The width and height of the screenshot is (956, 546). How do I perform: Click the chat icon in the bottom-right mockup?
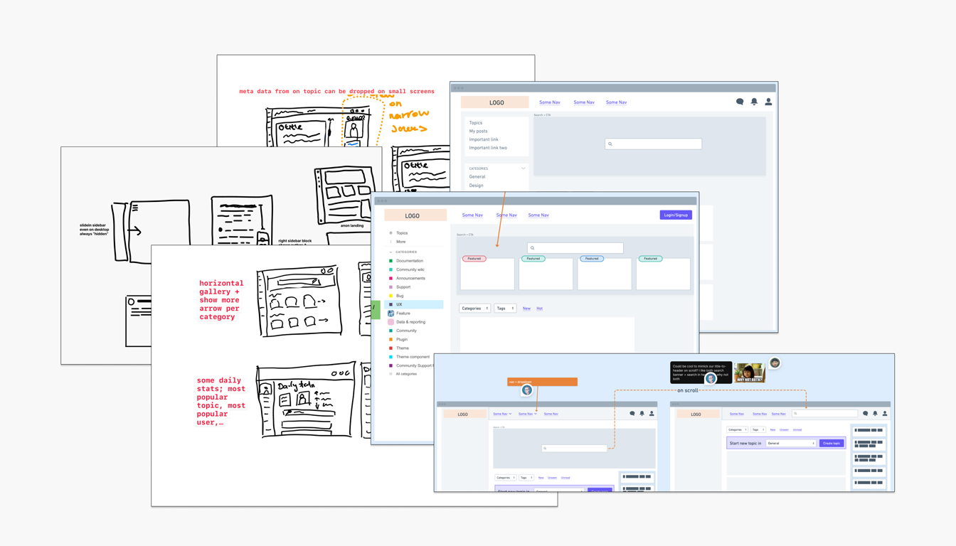click(x=865, y=413)
